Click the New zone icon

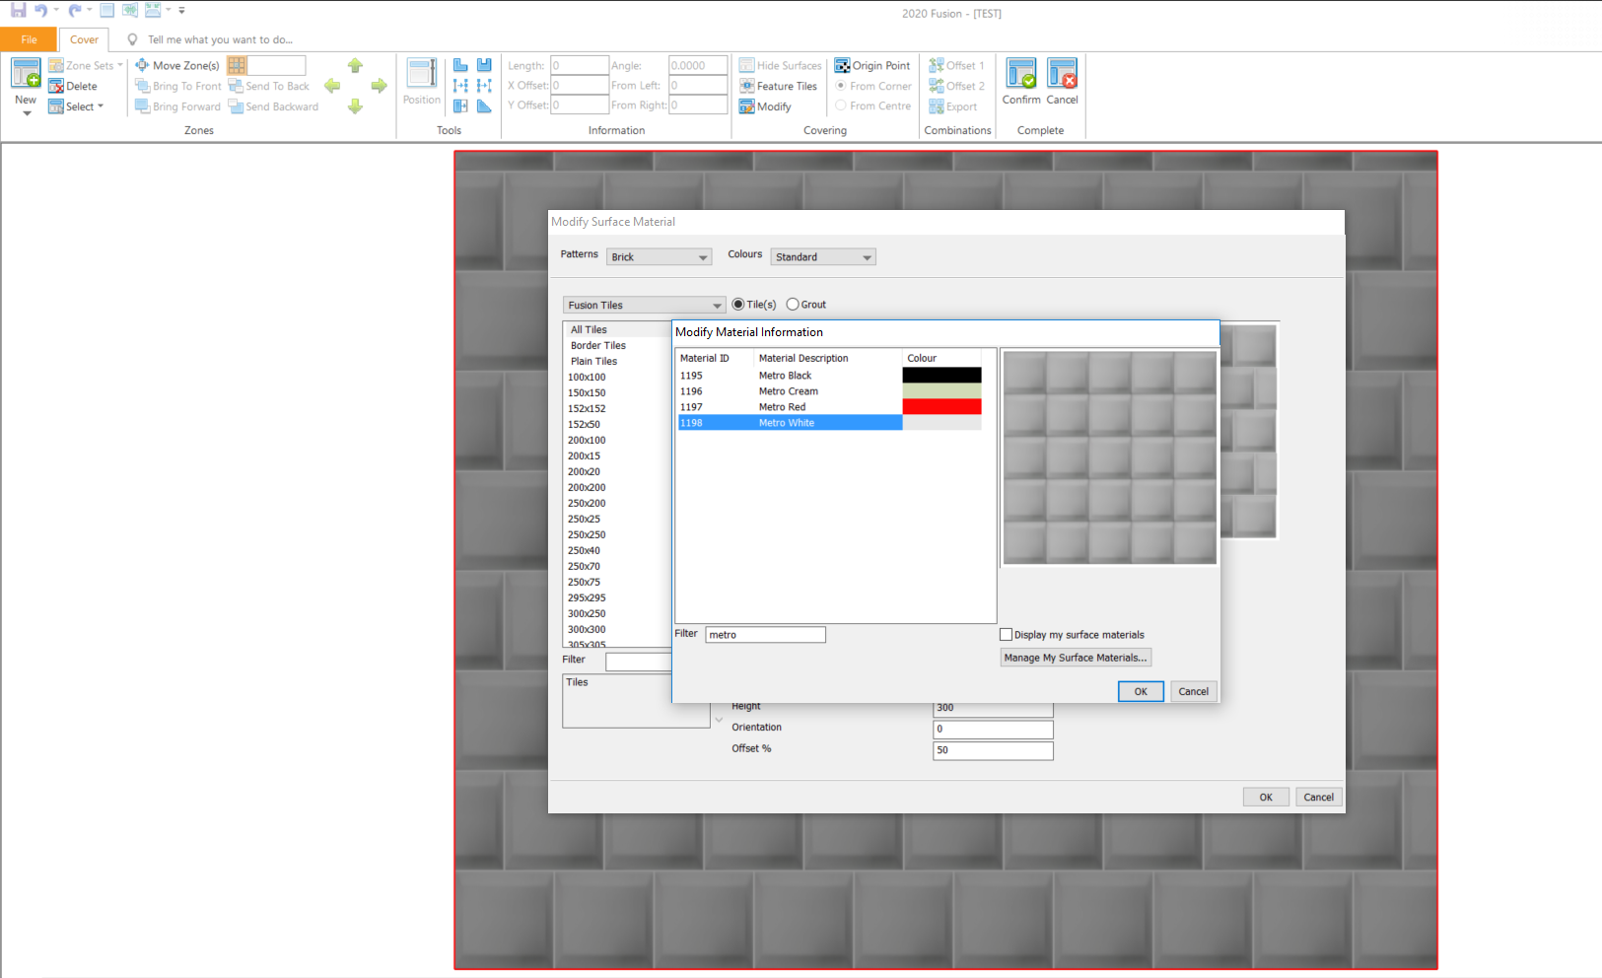pyautogui.click(x=26, y=73)
